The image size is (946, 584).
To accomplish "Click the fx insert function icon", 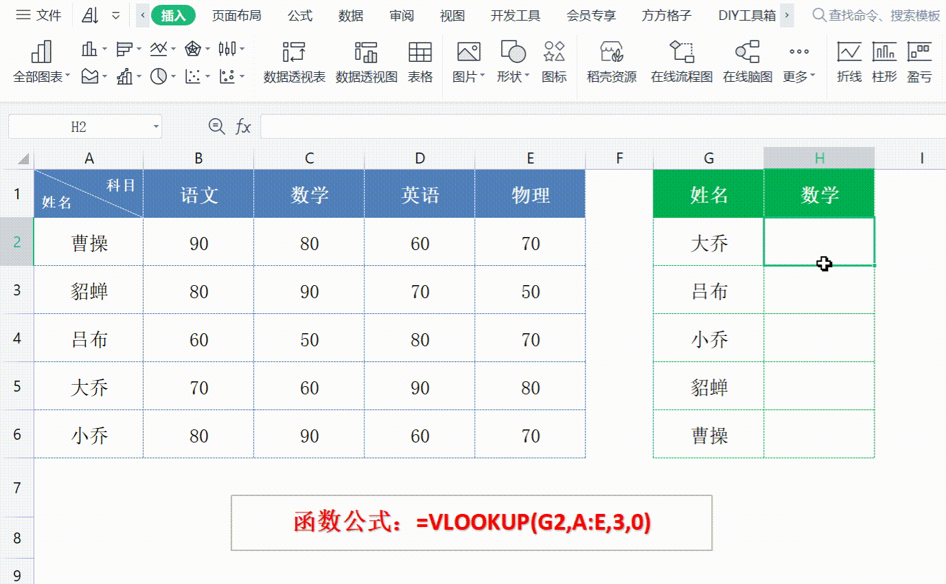I will 243,126.
